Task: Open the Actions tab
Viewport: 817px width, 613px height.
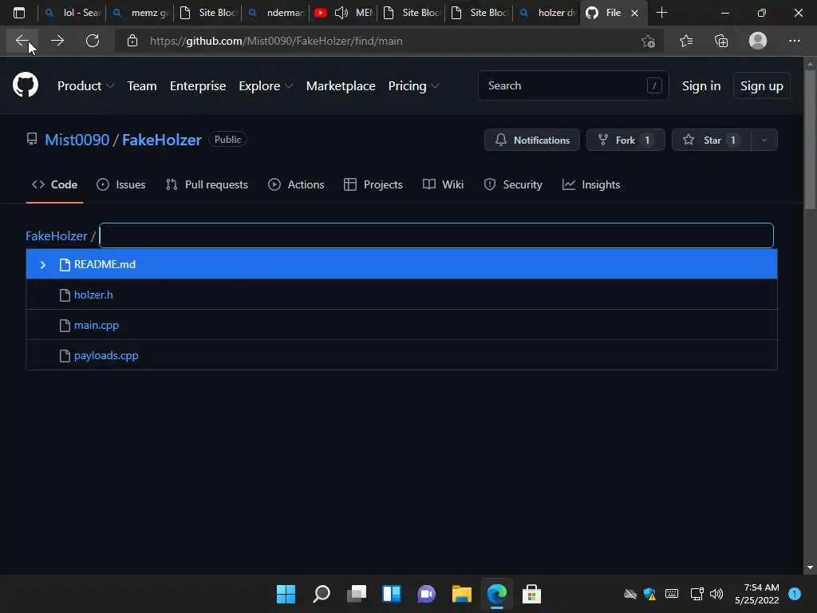Action: (296, 184)
